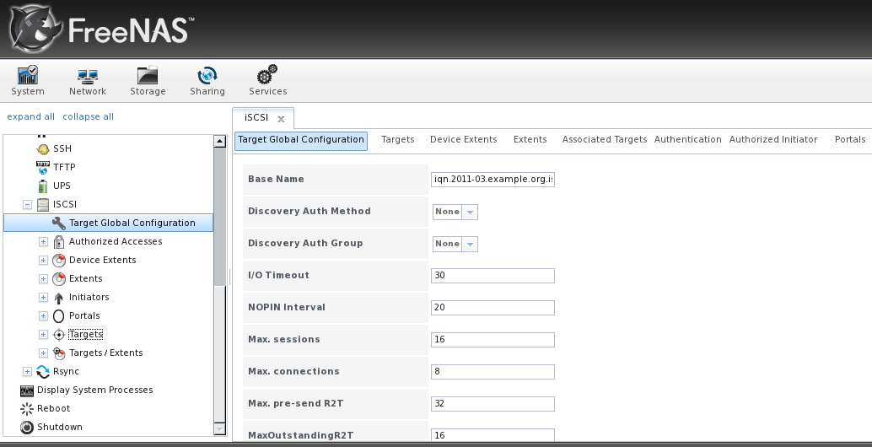Expand the Authorized Accesses node
This screenshot has width=872, height=447.
click(43, 241)
